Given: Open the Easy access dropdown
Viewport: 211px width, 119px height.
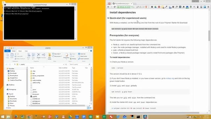Looking at the screenshot, I should [x=57, y=56].
